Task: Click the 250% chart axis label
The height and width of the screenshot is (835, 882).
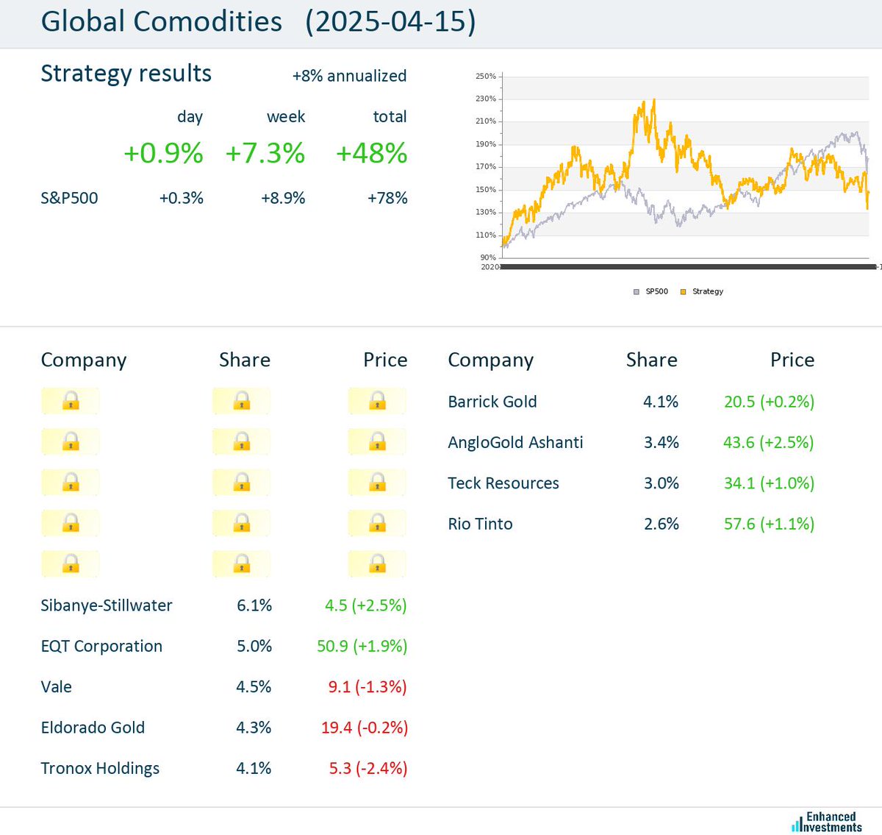Action: click(486, 76)
